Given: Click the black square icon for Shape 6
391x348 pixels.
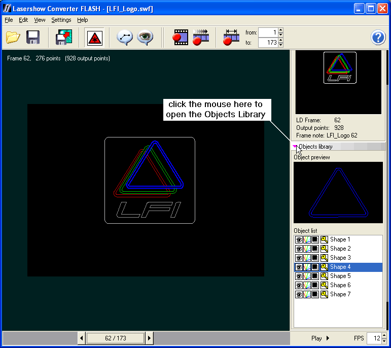Looking at the screenshot, I should point(315,285).
